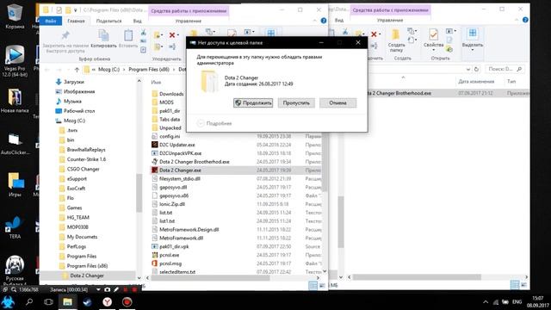The image size is (551, 310).
Task: Open Управление tab in left Explorer window
Action: [189, 21]
